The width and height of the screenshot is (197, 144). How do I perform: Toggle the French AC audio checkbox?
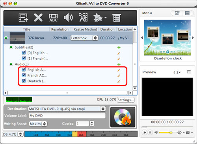[x=24, y=75]
